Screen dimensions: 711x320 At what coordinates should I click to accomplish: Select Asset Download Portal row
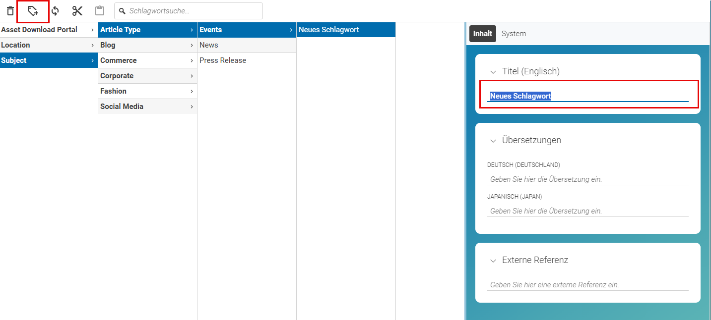49,30
